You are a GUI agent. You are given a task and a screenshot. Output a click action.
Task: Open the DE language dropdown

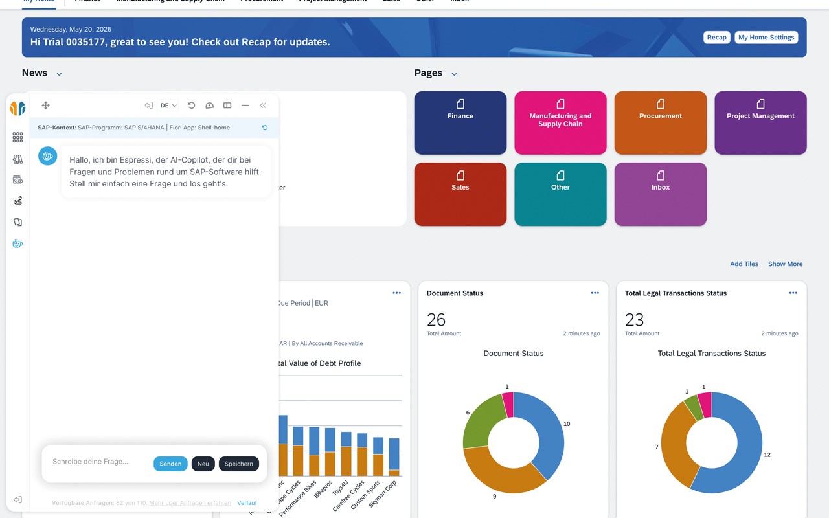[168, 106]
